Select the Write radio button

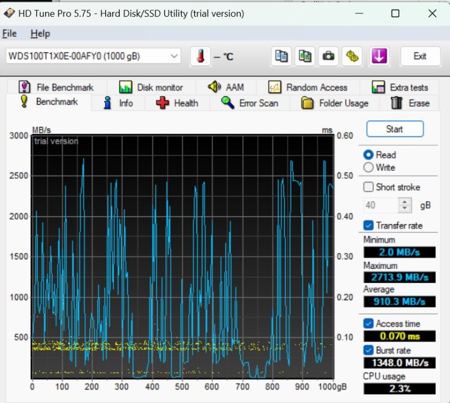368,167
